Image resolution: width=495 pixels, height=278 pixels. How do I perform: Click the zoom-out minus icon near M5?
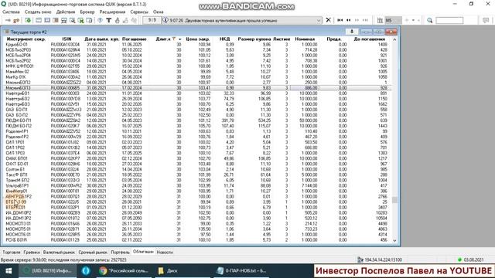pyautogui.click(x=418, y=20)
